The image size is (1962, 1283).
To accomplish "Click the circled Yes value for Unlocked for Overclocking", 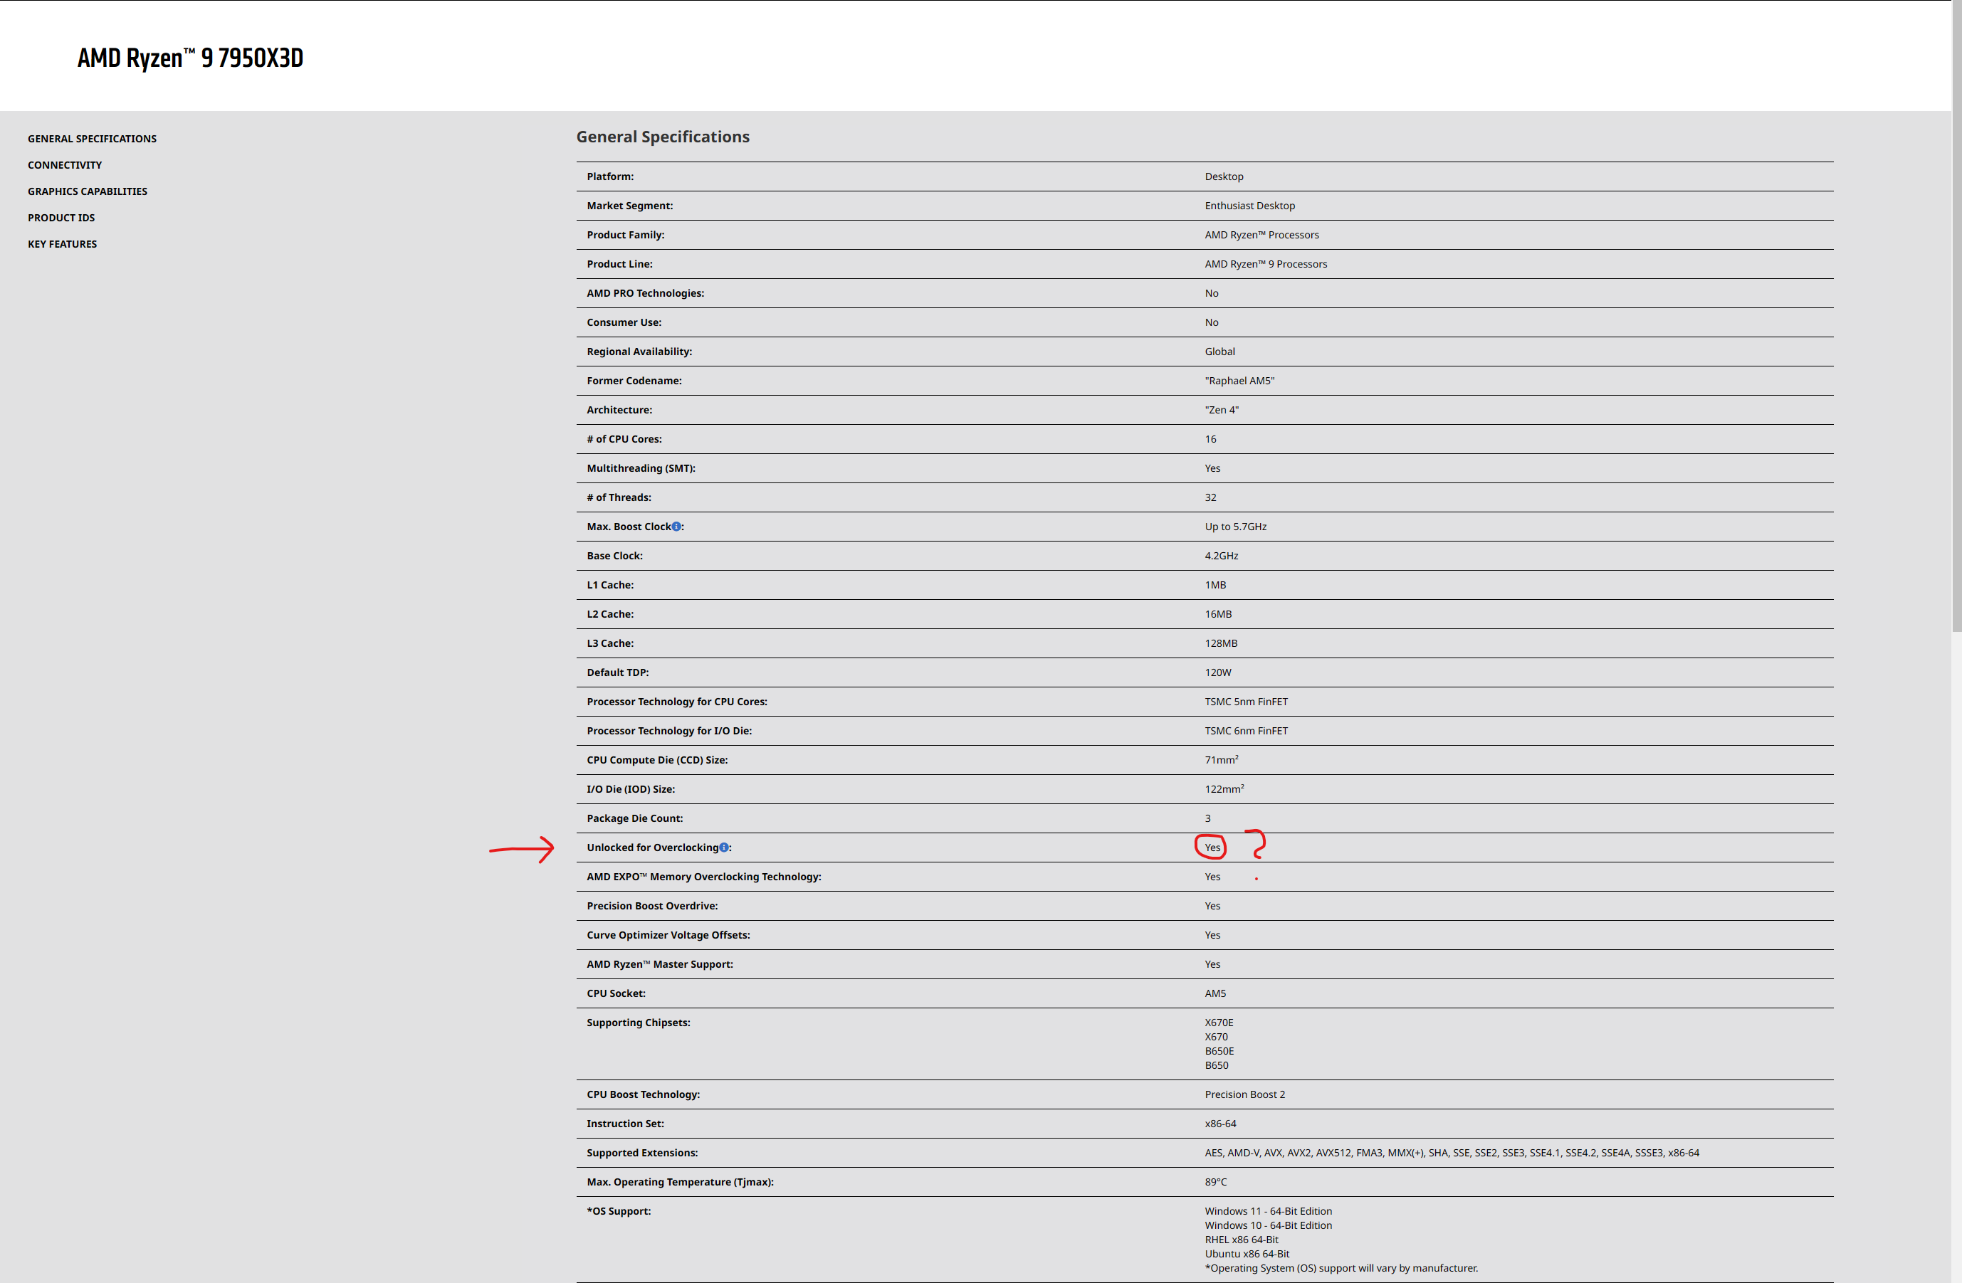I will (x=1212, y=847).
